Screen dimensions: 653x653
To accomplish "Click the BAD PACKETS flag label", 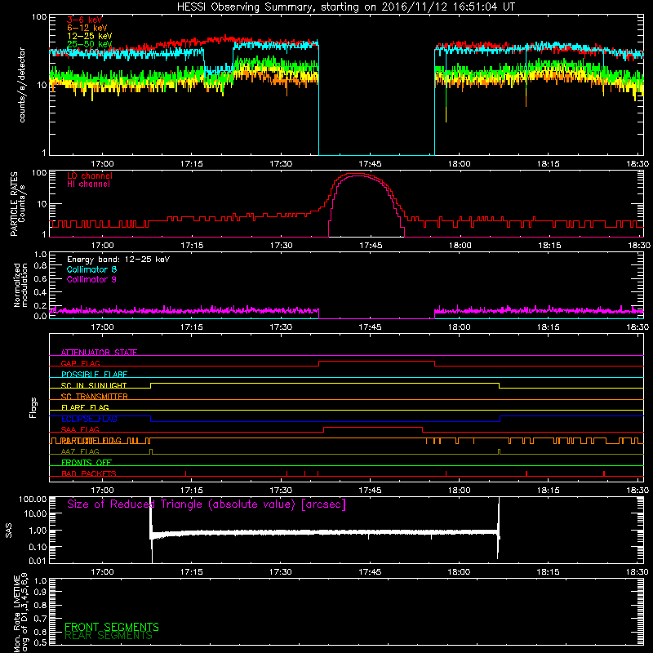I will click(89, 473).
